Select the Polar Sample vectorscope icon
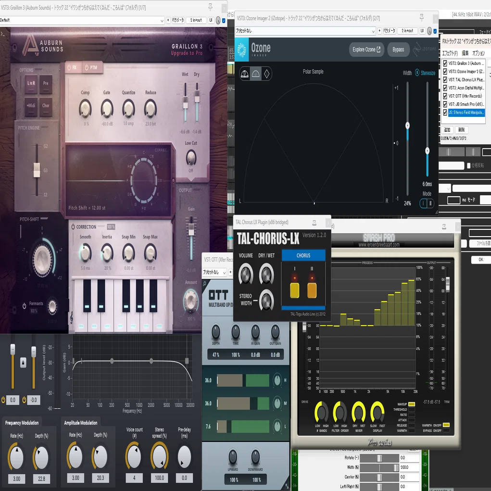The height and width of the screenshot is (491, 491). tap(255, 74)
